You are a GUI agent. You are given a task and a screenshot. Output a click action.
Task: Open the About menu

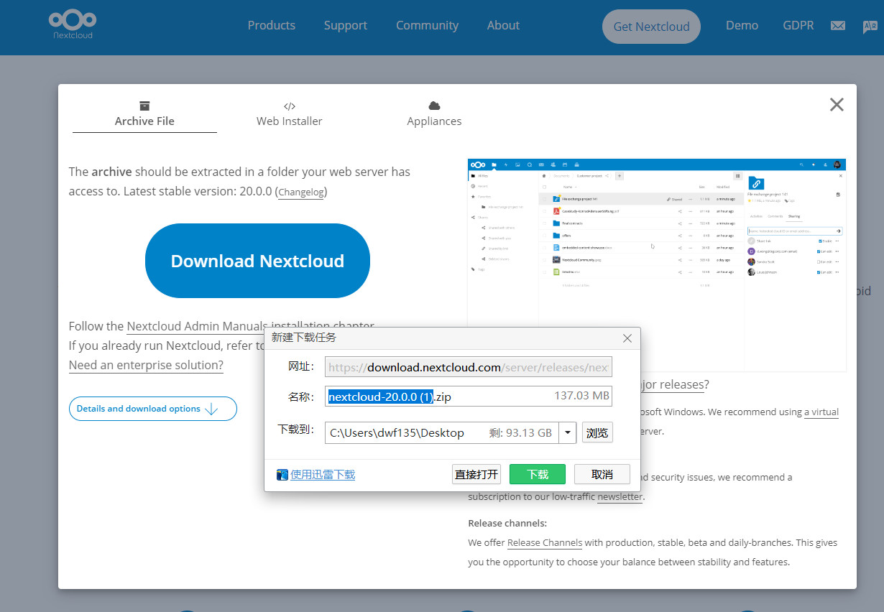point(503,25)
